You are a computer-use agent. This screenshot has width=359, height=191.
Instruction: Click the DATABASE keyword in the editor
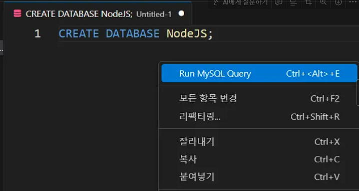tap(133, 34)
